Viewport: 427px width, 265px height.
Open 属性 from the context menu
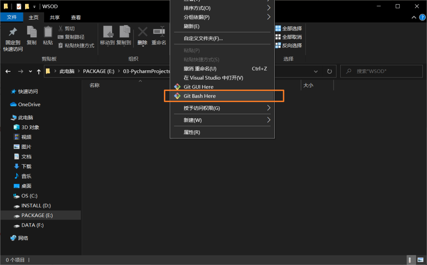(192, 132)
